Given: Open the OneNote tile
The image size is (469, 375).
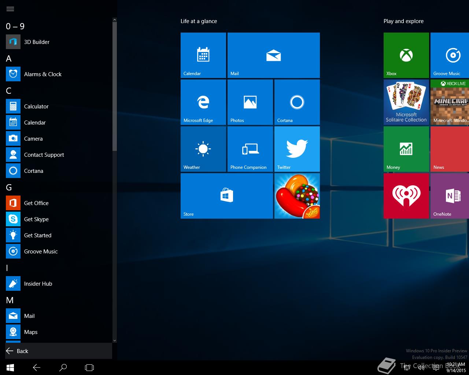Looking at the screenshot, I should [x=450, y=196].
